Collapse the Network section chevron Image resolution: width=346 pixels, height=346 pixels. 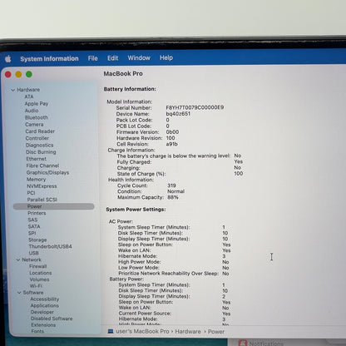[x=18, y=259]
